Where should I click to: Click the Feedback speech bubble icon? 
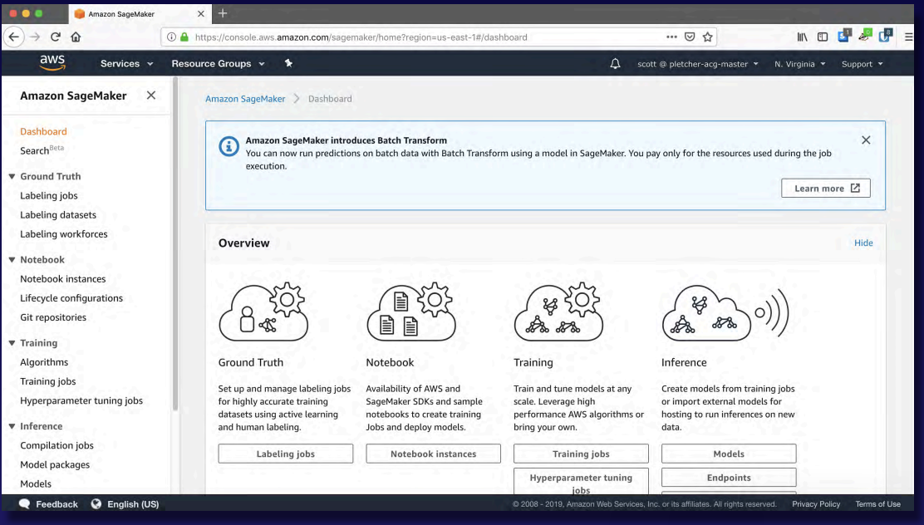pos(24,503)
